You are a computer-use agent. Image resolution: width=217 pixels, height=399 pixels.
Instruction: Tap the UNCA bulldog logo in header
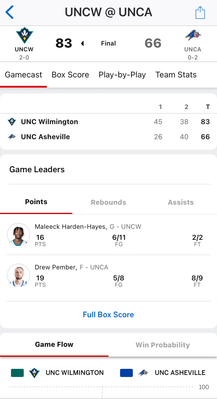(193, 36)
